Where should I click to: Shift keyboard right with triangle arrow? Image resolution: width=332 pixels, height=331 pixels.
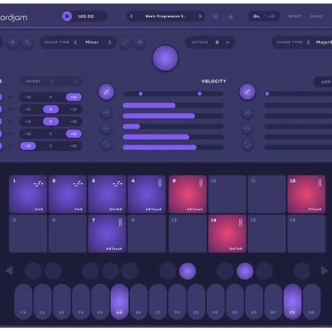click(x=324, y=271)
